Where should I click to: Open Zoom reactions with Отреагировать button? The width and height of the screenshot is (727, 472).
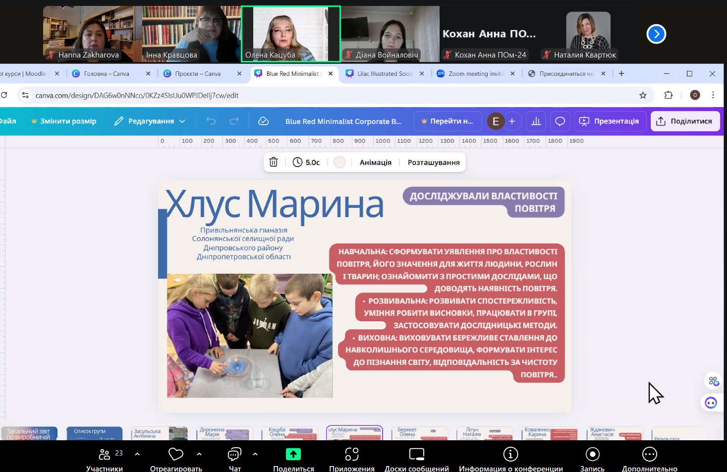[x=176, y=459]
